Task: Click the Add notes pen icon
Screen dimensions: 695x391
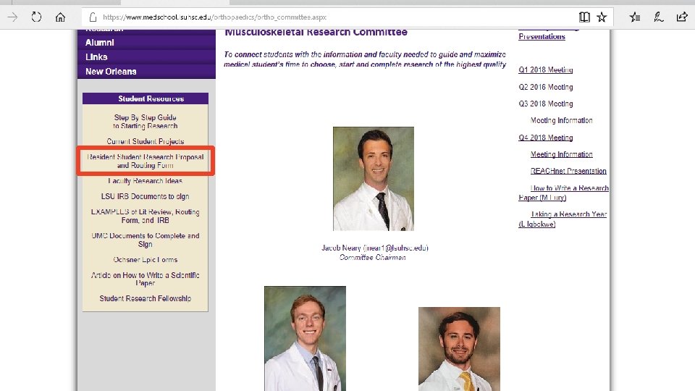Action: coord(658,17)
